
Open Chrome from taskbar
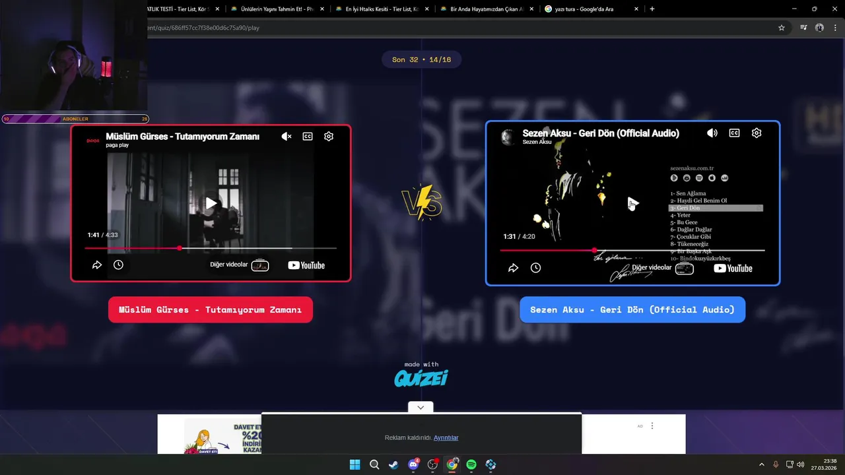point(452,464)
